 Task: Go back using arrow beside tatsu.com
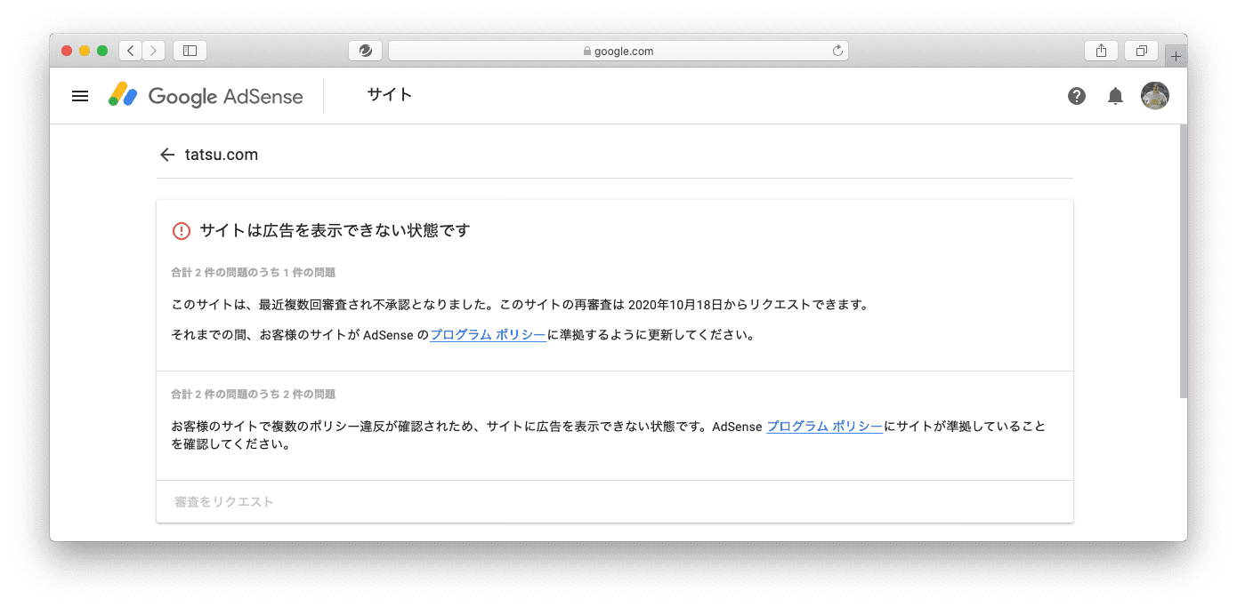click(x=167, y=155)
